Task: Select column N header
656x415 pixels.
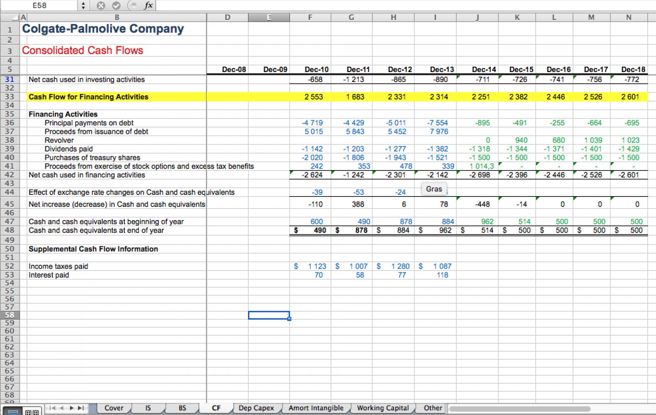Action: (629, 17)
